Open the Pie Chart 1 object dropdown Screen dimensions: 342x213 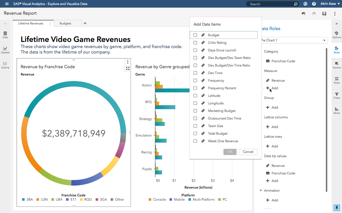[324, 41]
